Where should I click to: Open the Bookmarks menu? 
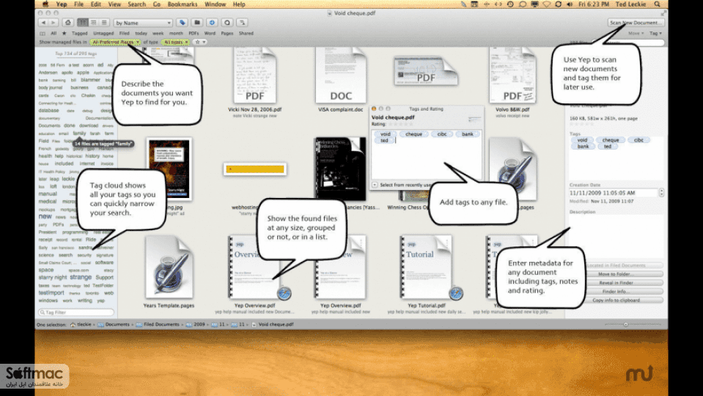point(182,4)
